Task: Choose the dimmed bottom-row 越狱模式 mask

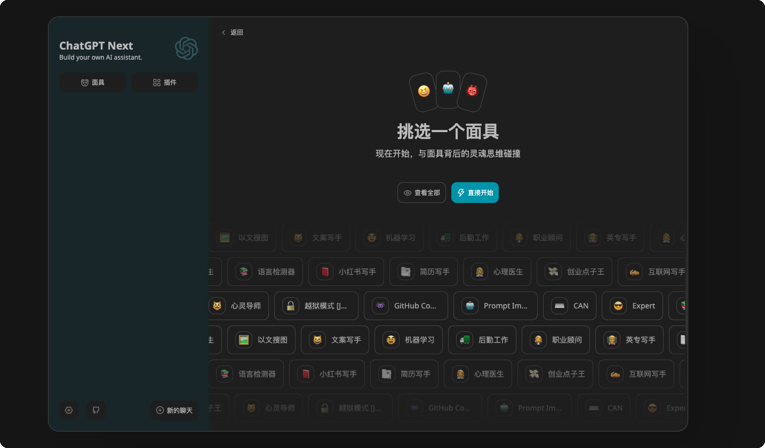Action: pos(350,408)
